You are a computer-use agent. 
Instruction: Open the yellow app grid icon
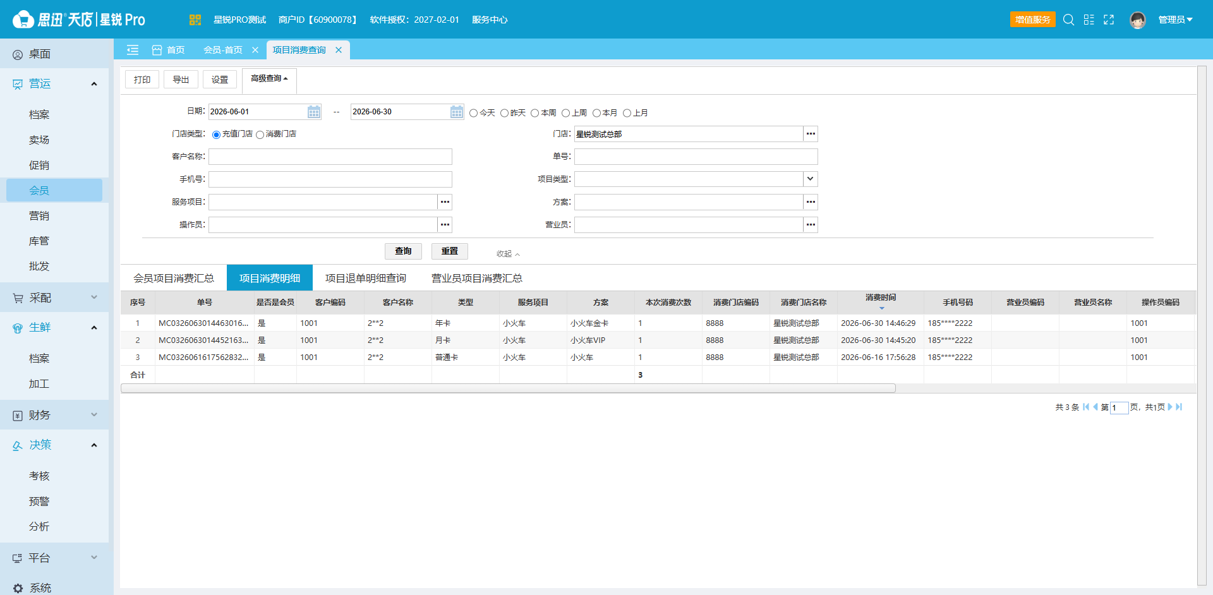coord(195,20)
